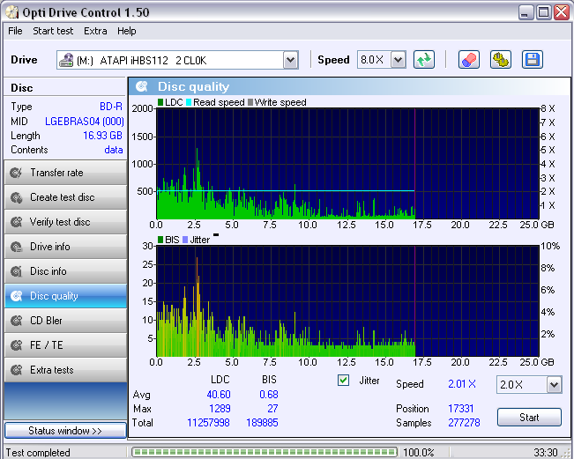Click the erase disc icon
Screen dimensions: 574x459
tap(469, 60)
